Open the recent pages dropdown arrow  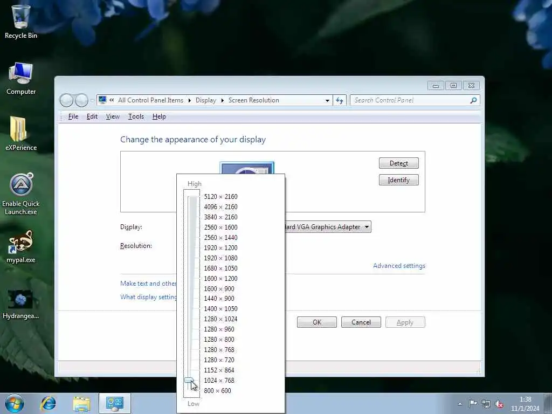[x=92, y=100]
